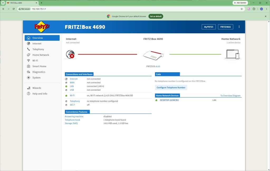Screen dimensions: 270x171
Task: Open the LAN link
Action: coord(72,86)
